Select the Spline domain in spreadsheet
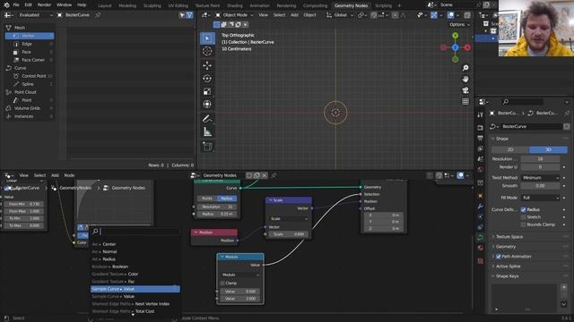Screen dimensions: 574x322 click(x=30, y=84)
